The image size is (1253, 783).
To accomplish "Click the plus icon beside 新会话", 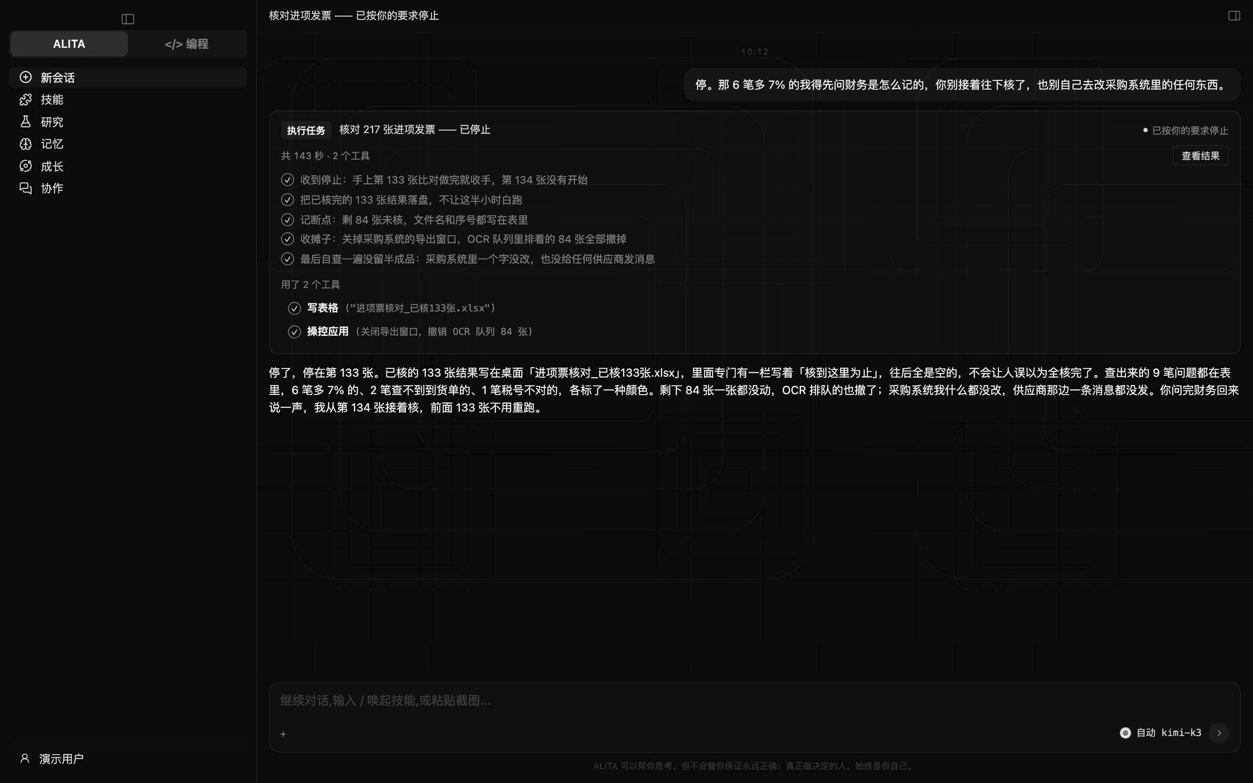I will tap(25, 77).
